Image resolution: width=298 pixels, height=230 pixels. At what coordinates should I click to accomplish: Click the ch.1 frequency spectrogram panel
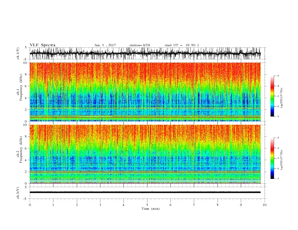coord(145,92)
